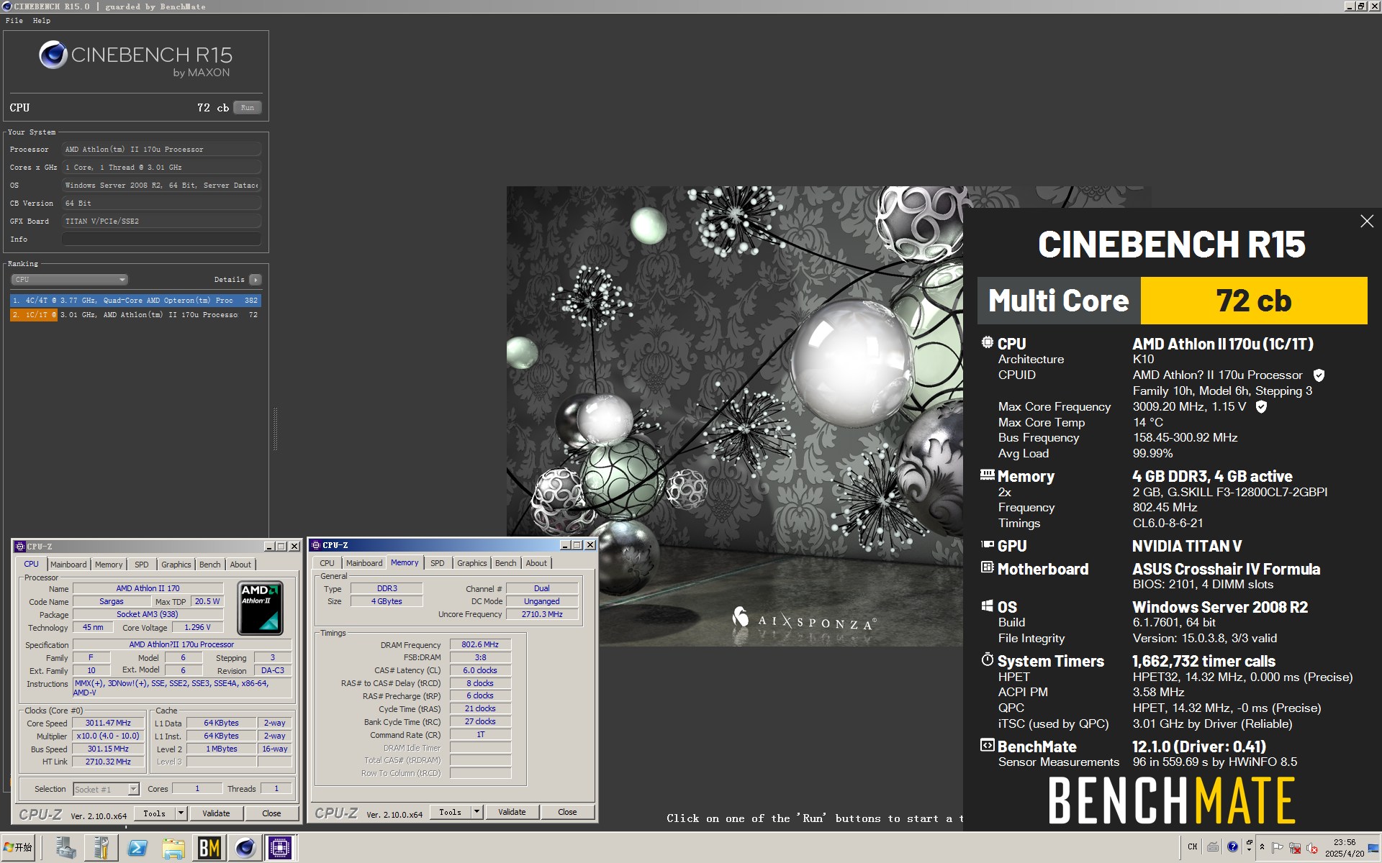
Task: Click the GPU icon in BenchMate panel
Action: 988,544
